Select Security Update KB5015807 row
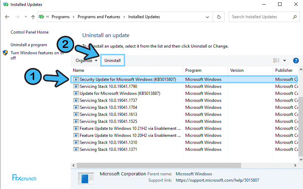303x189 pixels. pos(184,79)
